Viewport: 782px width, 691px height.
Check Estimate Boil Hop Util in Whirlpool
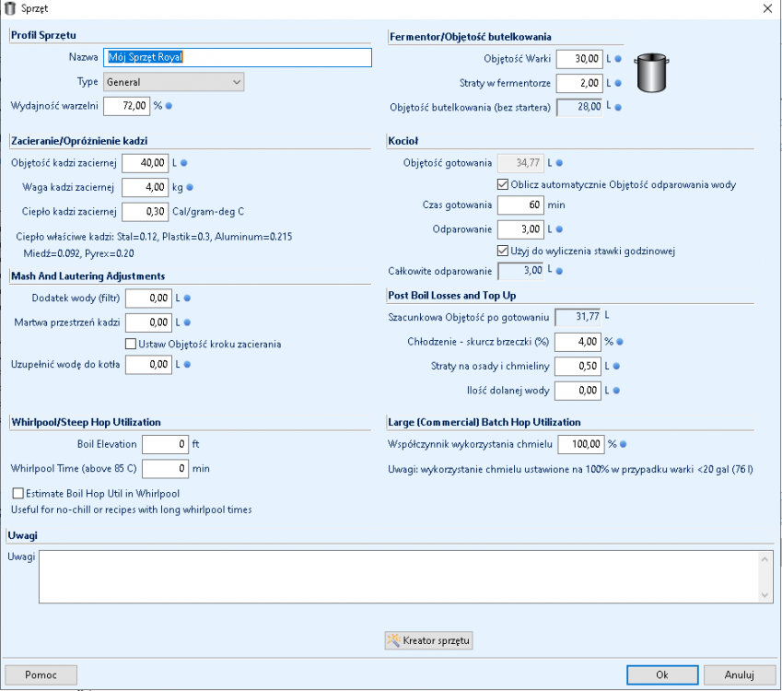click(18, 493)
